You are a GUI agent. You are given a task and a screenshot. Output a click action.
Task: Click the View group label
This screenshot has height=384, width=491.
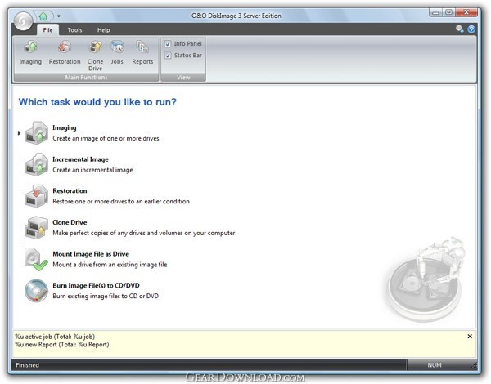point(183,78)
